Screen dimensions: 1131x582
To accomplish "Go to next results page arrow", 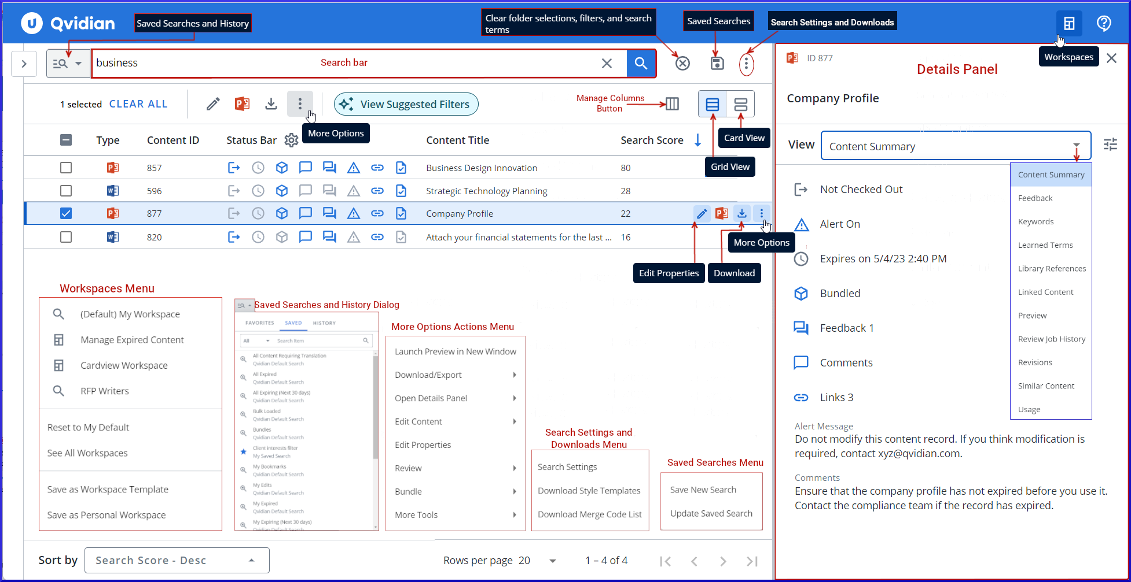I will [722, 561].
